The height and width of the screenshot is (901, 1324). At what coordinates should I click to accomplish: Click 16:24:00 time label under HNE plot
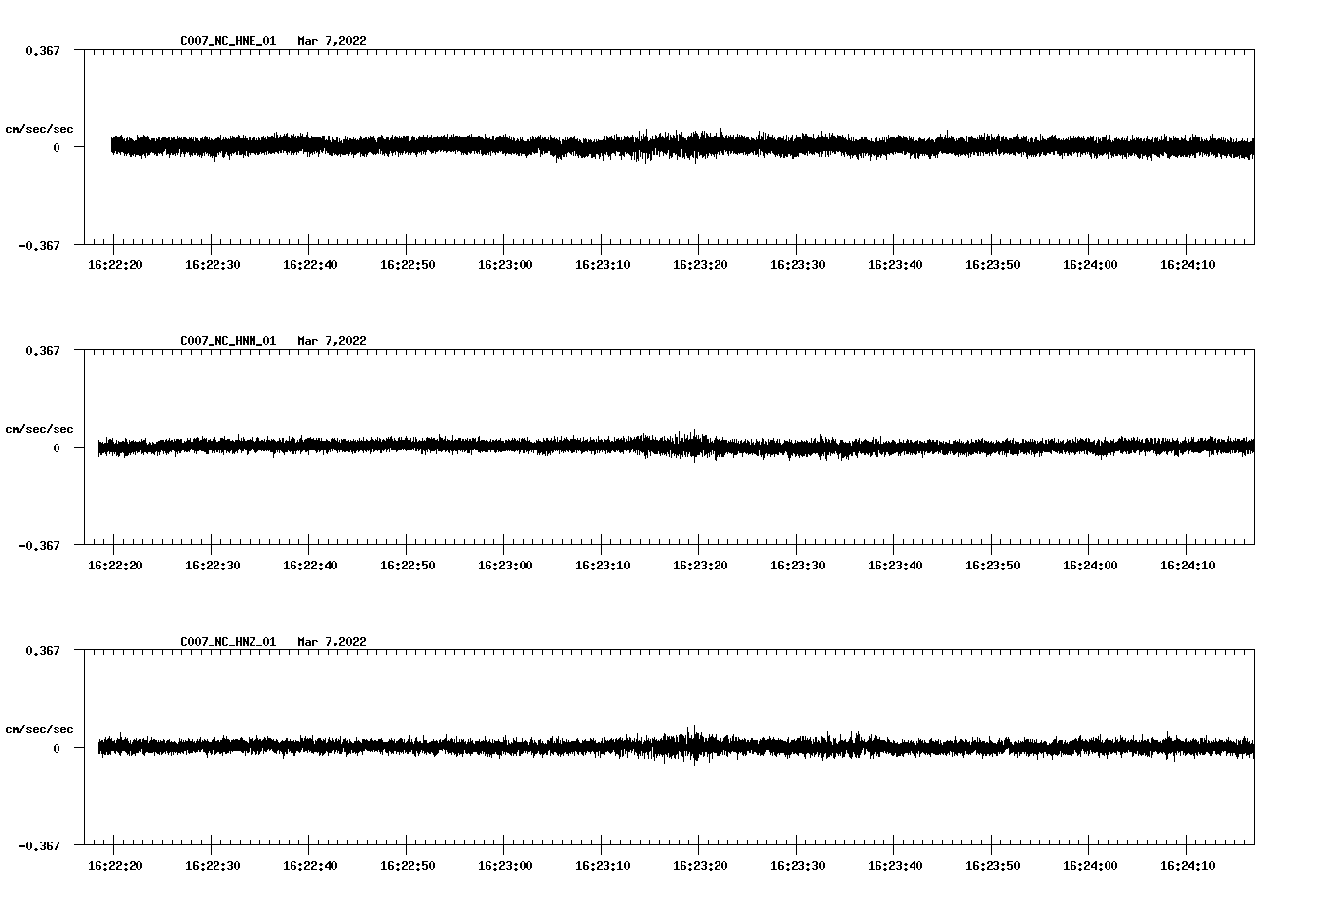1090,264
